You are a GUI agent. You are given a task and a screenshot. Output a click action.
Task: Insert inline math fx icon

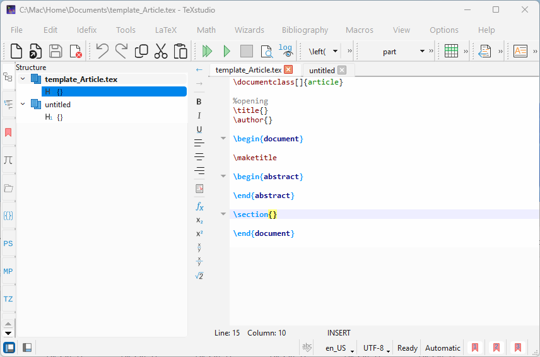point(199,207)
